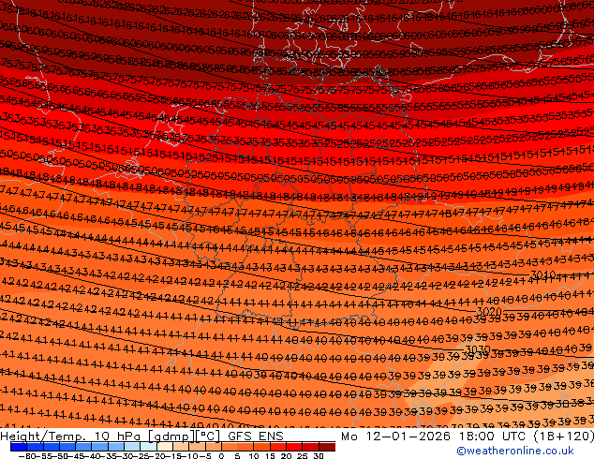Click the 3020 height contour label
The width and height of the screenshot is (594, 459).
click(489, 312)
